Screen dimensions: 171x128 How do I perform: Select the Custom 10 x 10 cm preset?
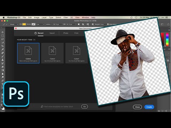77,53
